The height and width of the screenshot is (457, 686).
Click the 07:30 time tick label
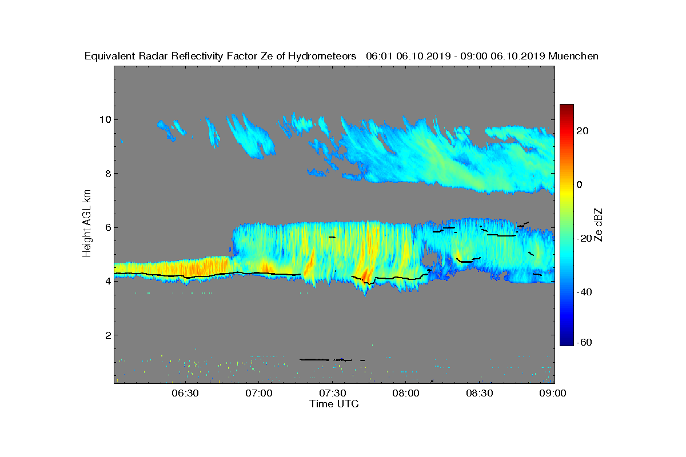(x=333, y=394)
